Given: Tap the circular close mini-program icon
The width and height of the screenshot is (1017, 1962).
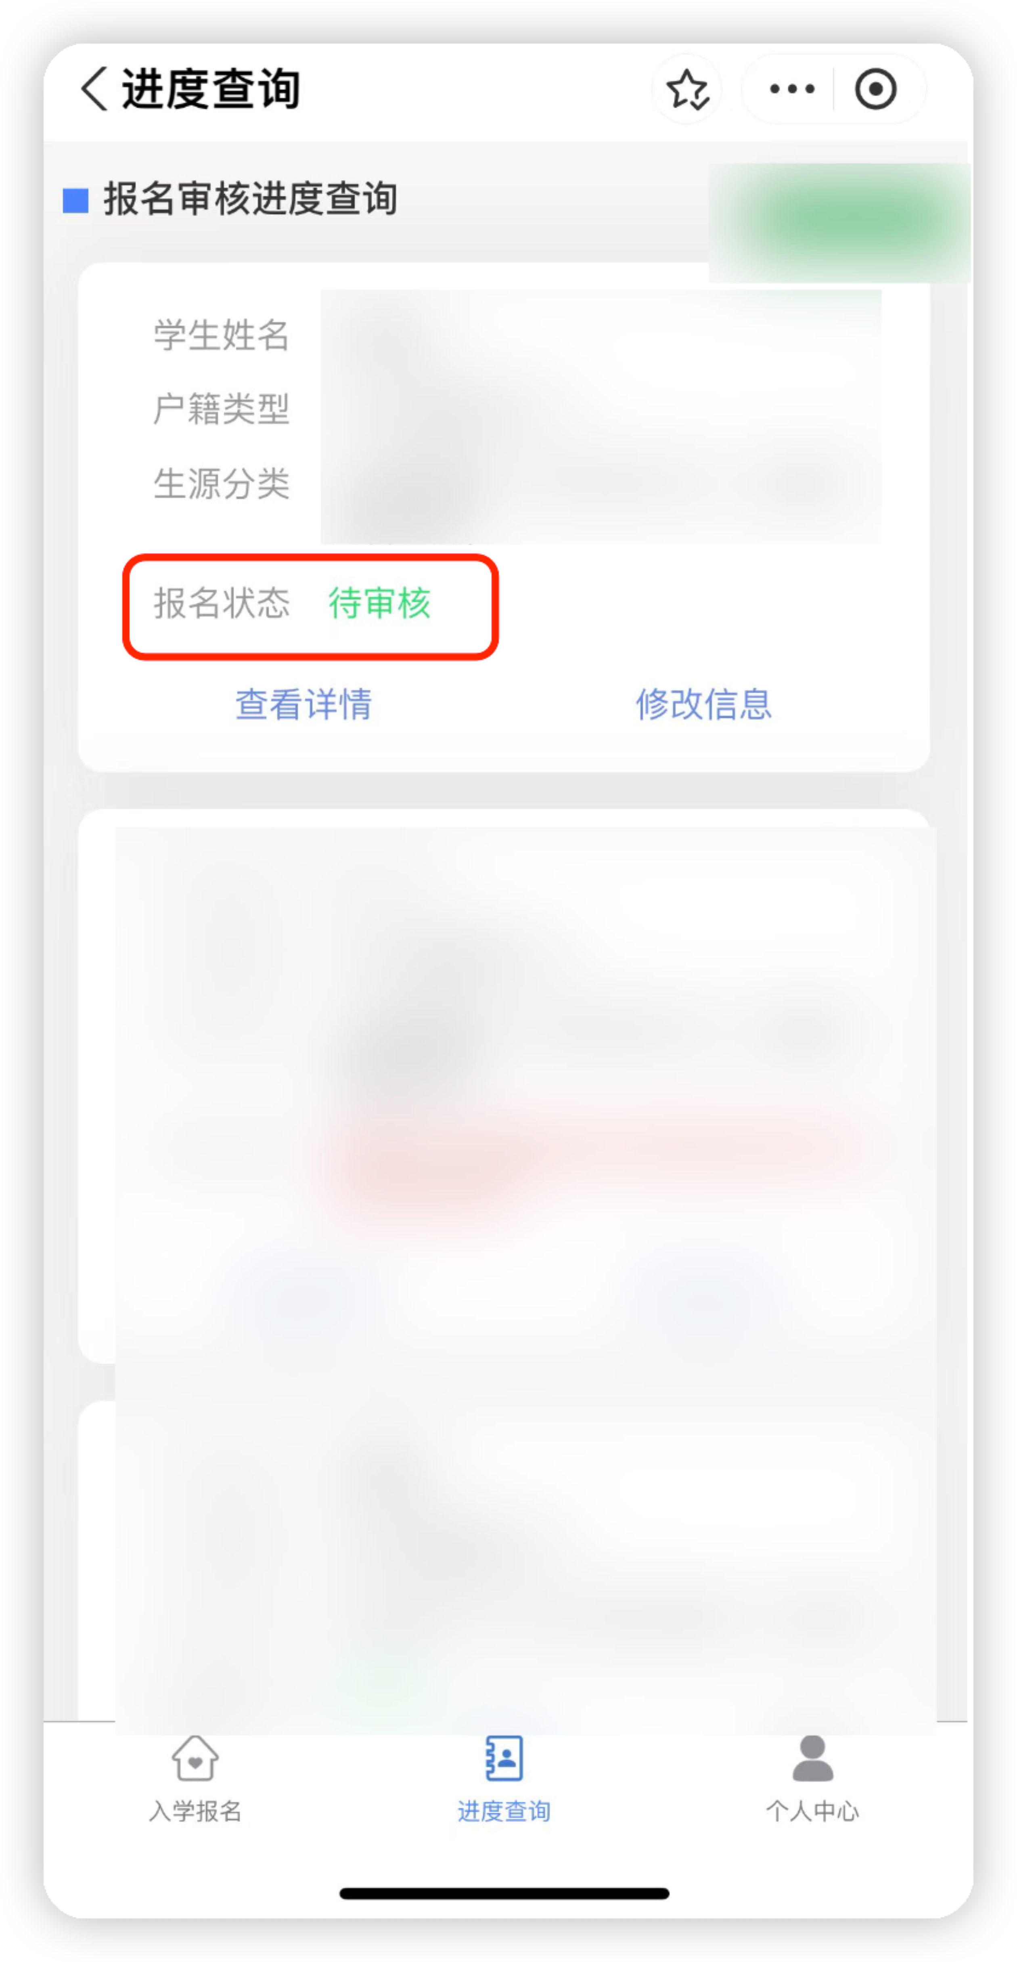Looking at the screenshot, I should point(875,89).
